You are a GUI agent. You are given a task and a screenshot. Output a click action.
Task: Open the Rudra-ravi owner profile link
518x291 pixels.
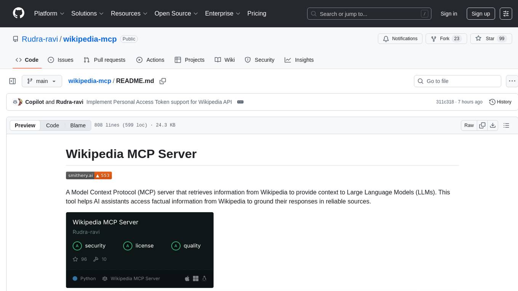click(x=40, y=39)
